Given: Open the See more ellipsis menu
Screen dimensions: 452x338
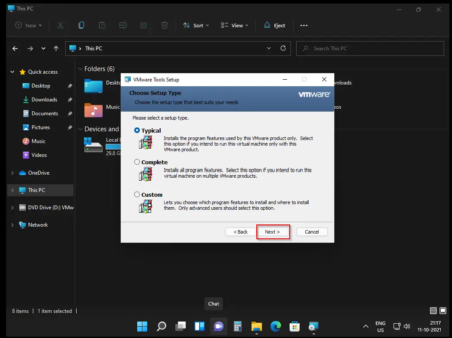Looking at the screenshot, I should coord(304,26).
